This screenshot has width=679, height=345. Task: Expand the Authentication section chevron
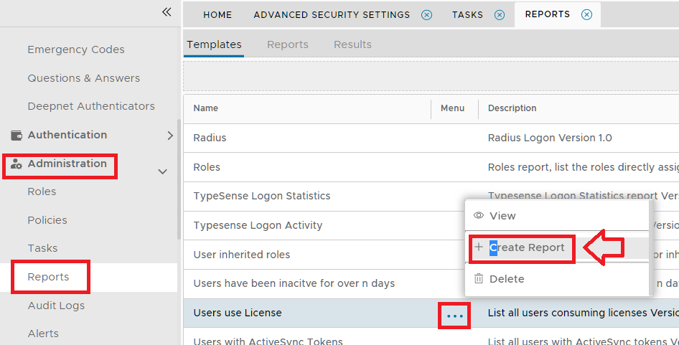pyautogui.click(x=170, y=135)
